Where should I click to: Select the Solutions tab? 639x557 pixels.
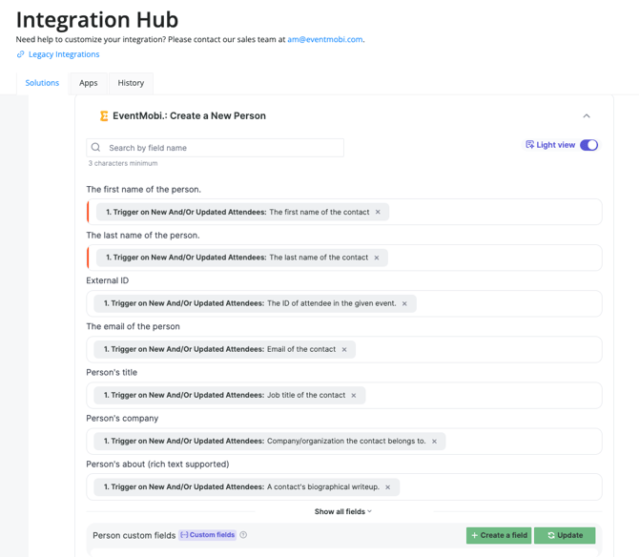coord(42,83)
